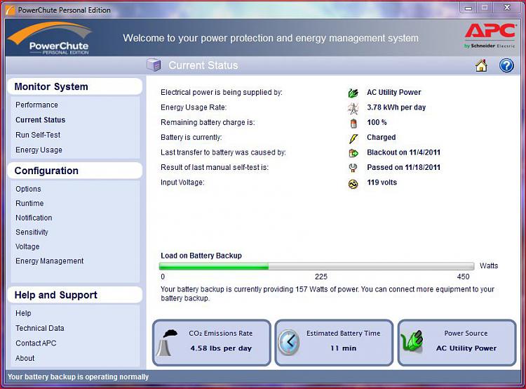The width and height of the screenshot is (526, 389).
Task: Click the battery charge icon beside 100 %
Action: (353, 124)
